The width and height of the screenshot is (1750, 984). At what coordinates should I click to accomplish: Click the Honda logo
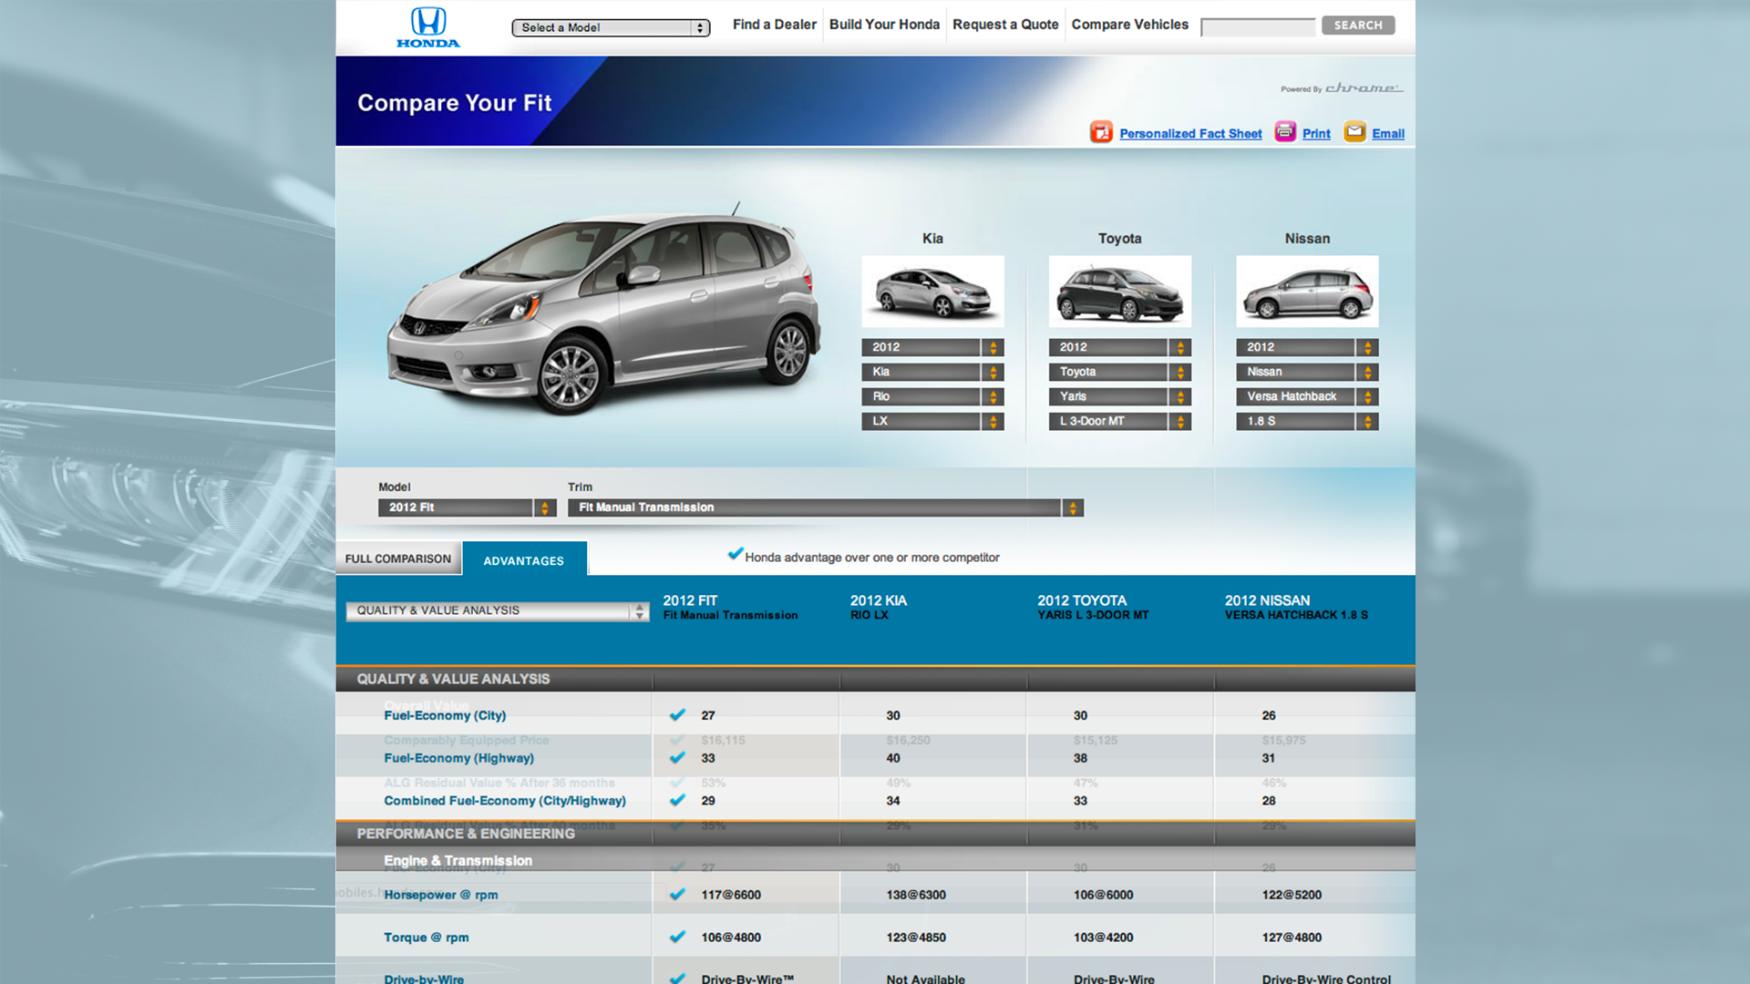[428, 27]
